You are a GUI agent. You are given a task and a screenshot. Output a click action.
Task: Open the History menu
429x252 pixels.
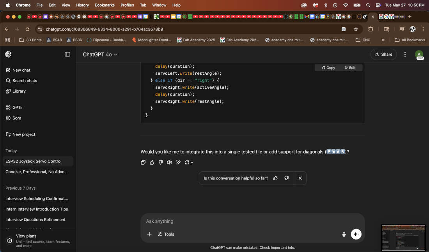coord(82,5)
